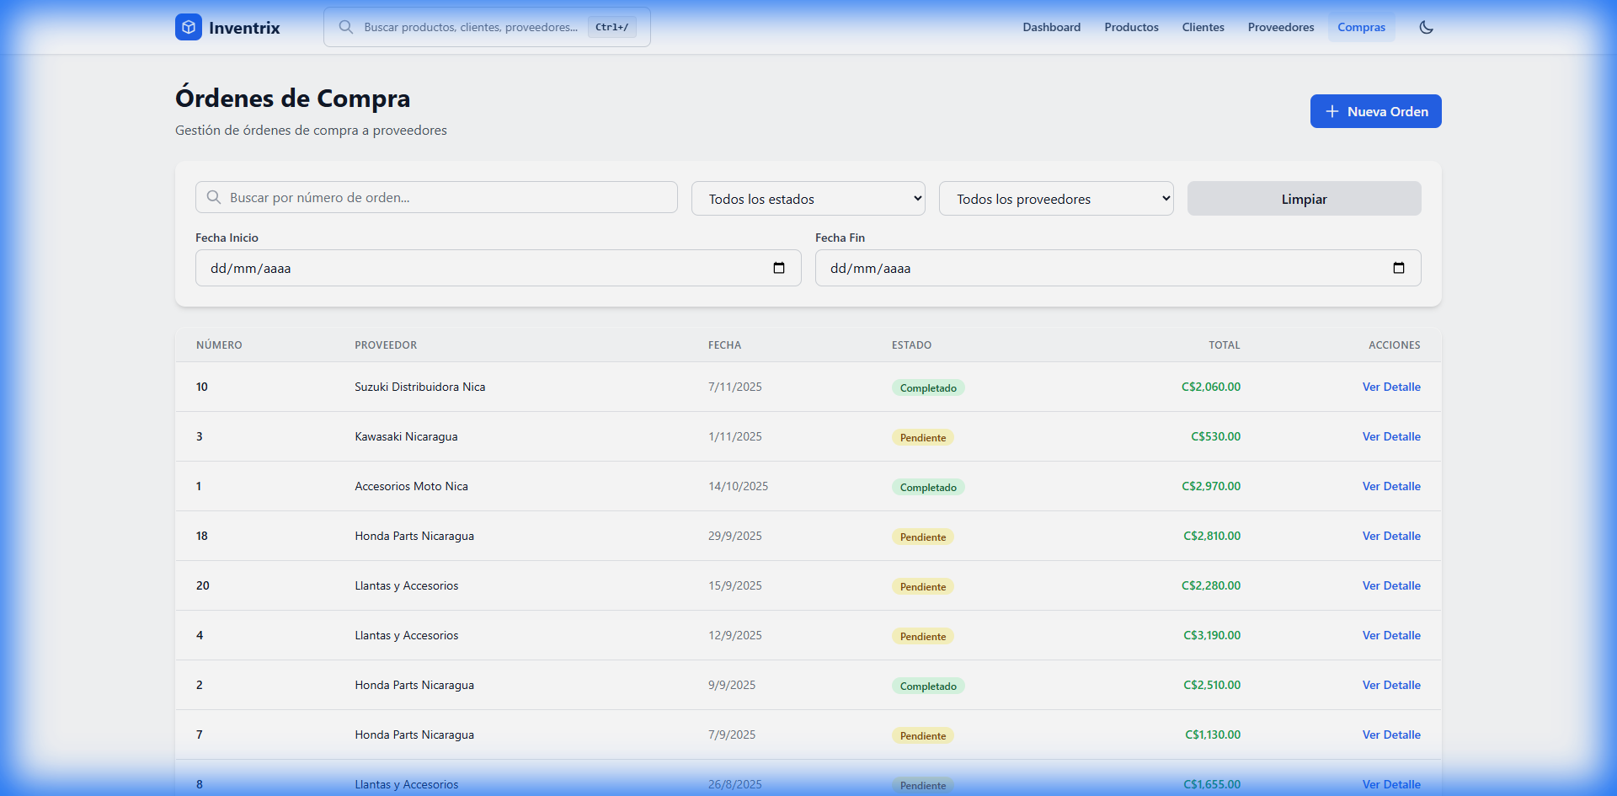Open the Dashboard nav item

(1051, 27)
